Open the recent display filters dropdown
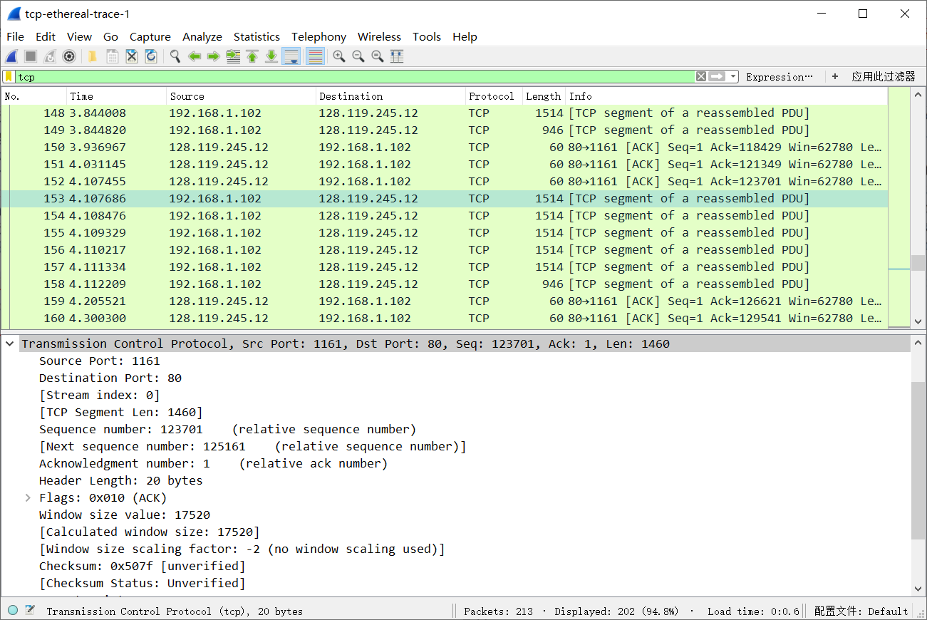927x620 pixels. pyautogui.click(x=733, y=76)
